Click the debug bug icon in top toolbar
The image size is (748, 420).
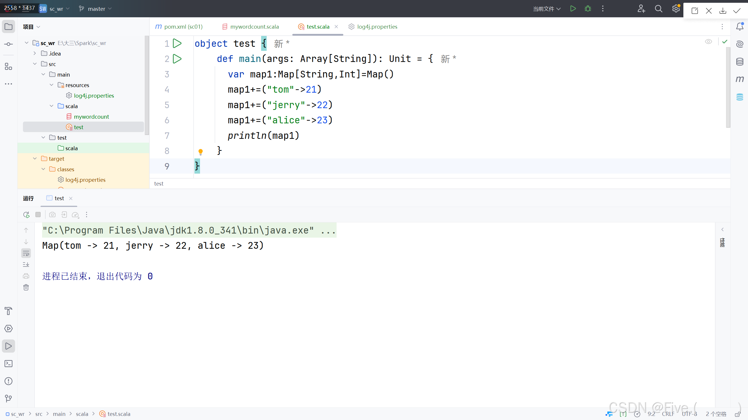click(588, 9)
